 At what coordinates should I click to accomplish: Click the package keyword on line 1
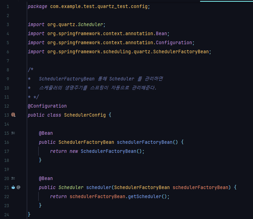pyautogui.click(x=38, y=7)
